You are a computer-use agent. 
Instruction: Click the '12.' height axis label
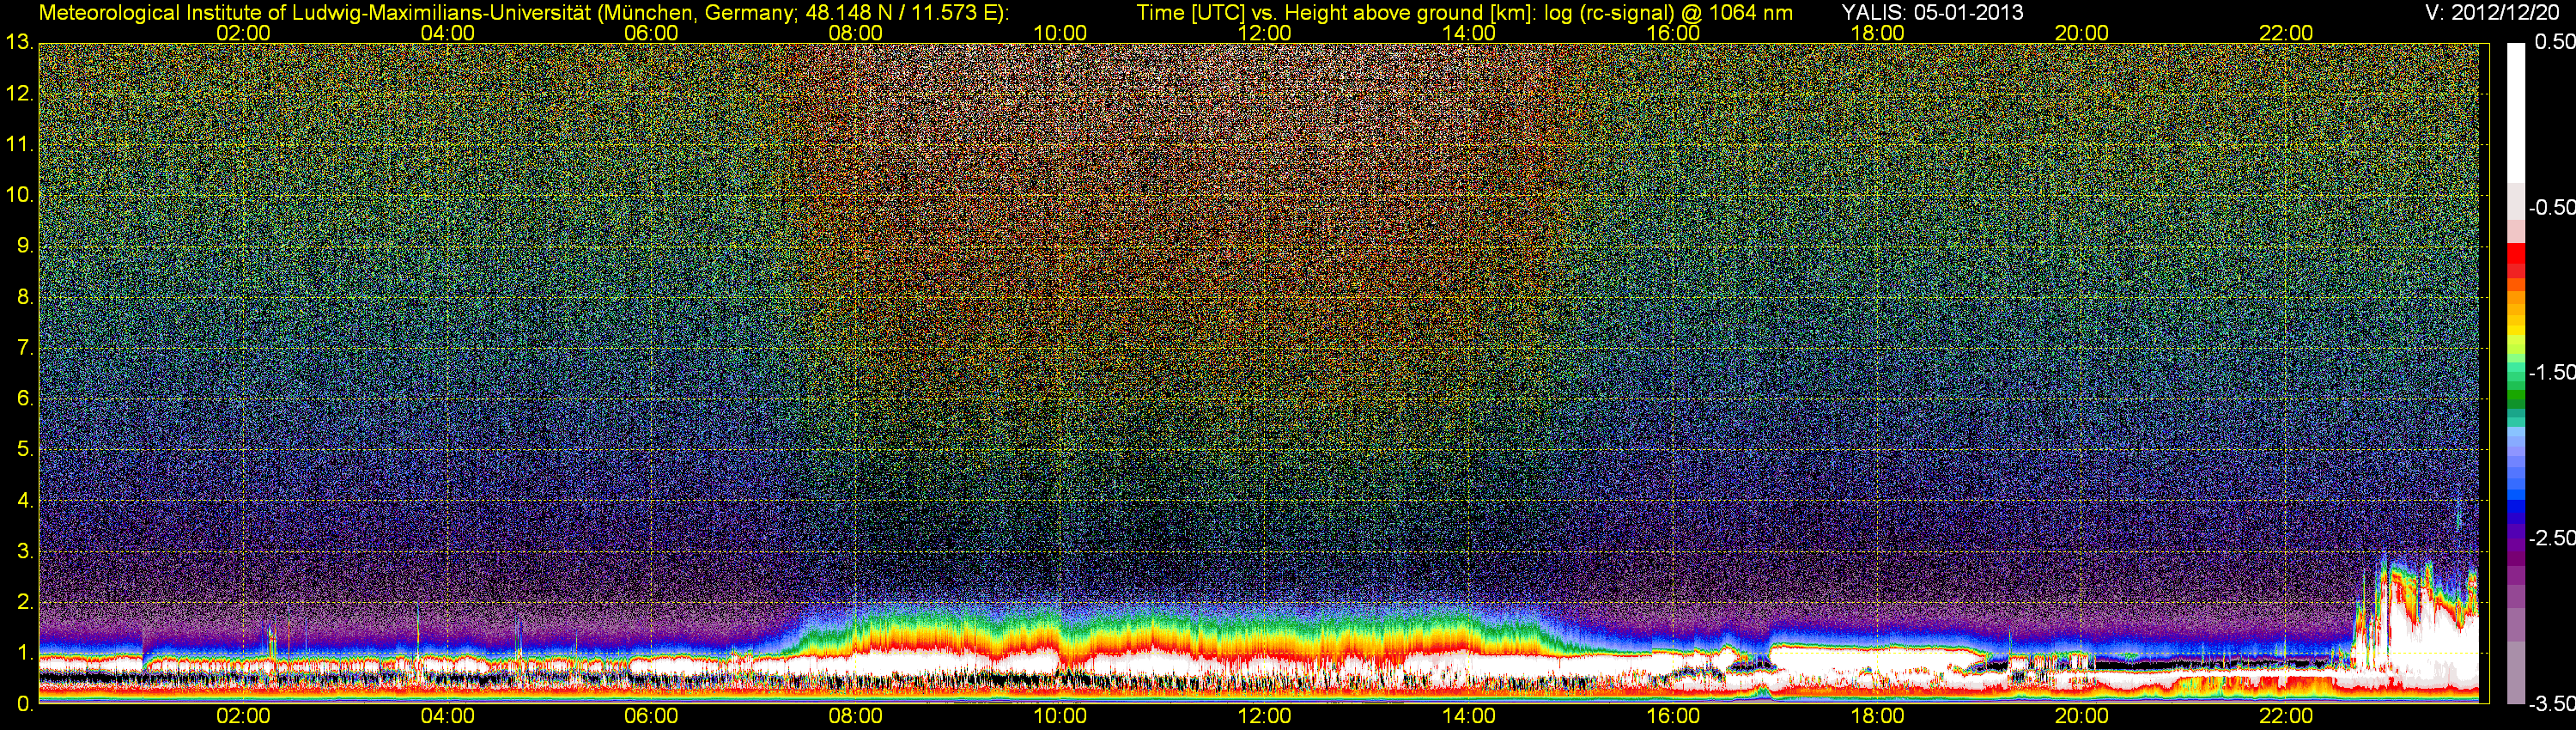coord(19,94)
